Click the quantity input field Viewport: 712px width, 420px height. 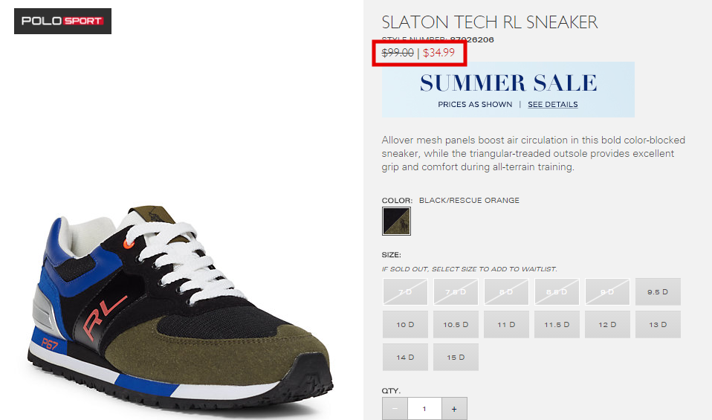(424, 409)
